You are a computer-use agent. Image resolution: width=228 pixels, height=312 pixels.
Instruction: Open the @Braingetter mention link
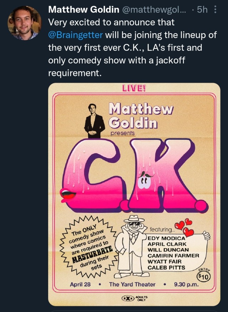pos(75,35)
